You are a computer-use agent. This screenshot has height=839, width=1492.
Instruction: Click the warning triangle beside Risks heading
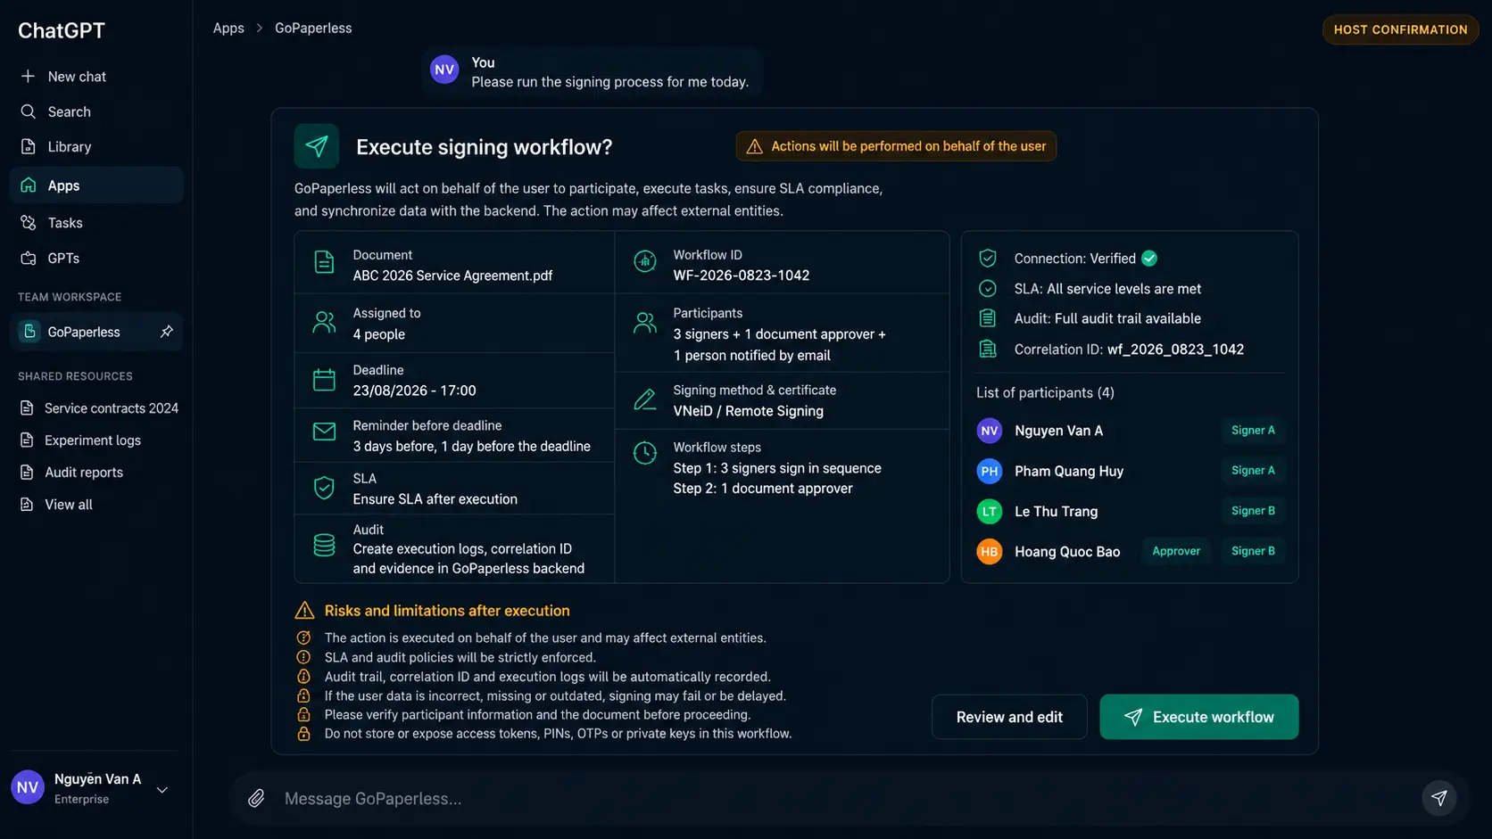[304, 611]
